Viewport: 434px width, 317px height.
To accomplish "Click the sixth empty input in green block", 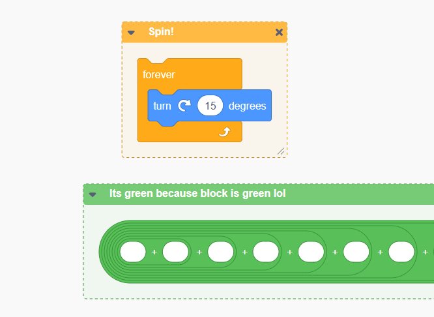I will point(356,252).
